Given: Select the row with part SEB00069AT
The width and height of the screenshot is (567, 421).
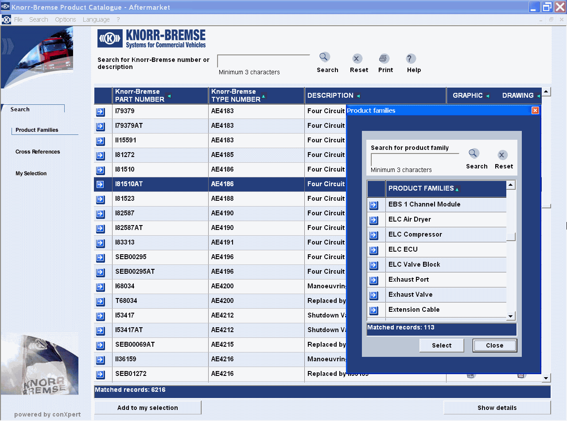Looking at the screenshot, I should (220, 344).
